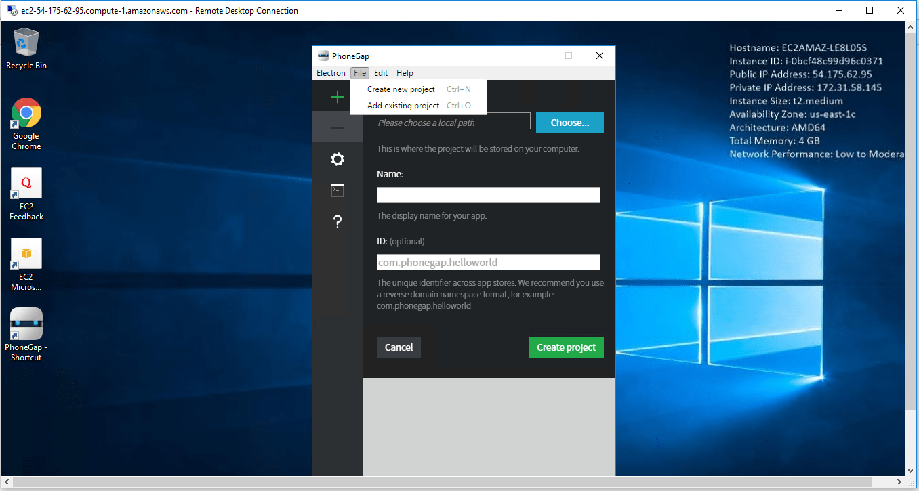
Task: Select Google Chrome desktop shortcut
Action: coord(26,123)
